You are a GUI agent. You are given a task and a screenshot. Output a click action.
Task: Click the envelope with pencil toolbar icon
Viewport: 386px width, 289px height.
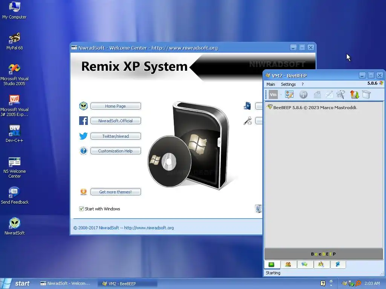click(x=329, y=94)
